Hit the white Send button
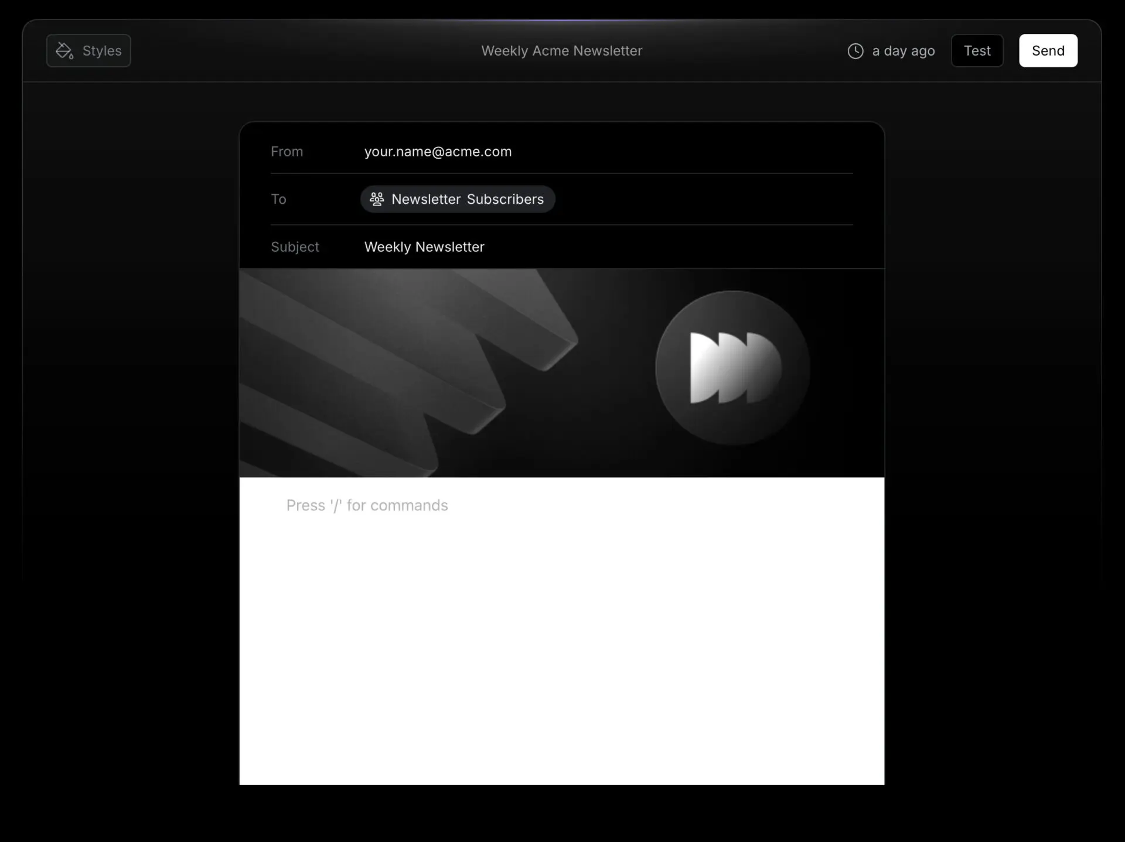Screen dimensions: 1125x842 (1048, 51)
